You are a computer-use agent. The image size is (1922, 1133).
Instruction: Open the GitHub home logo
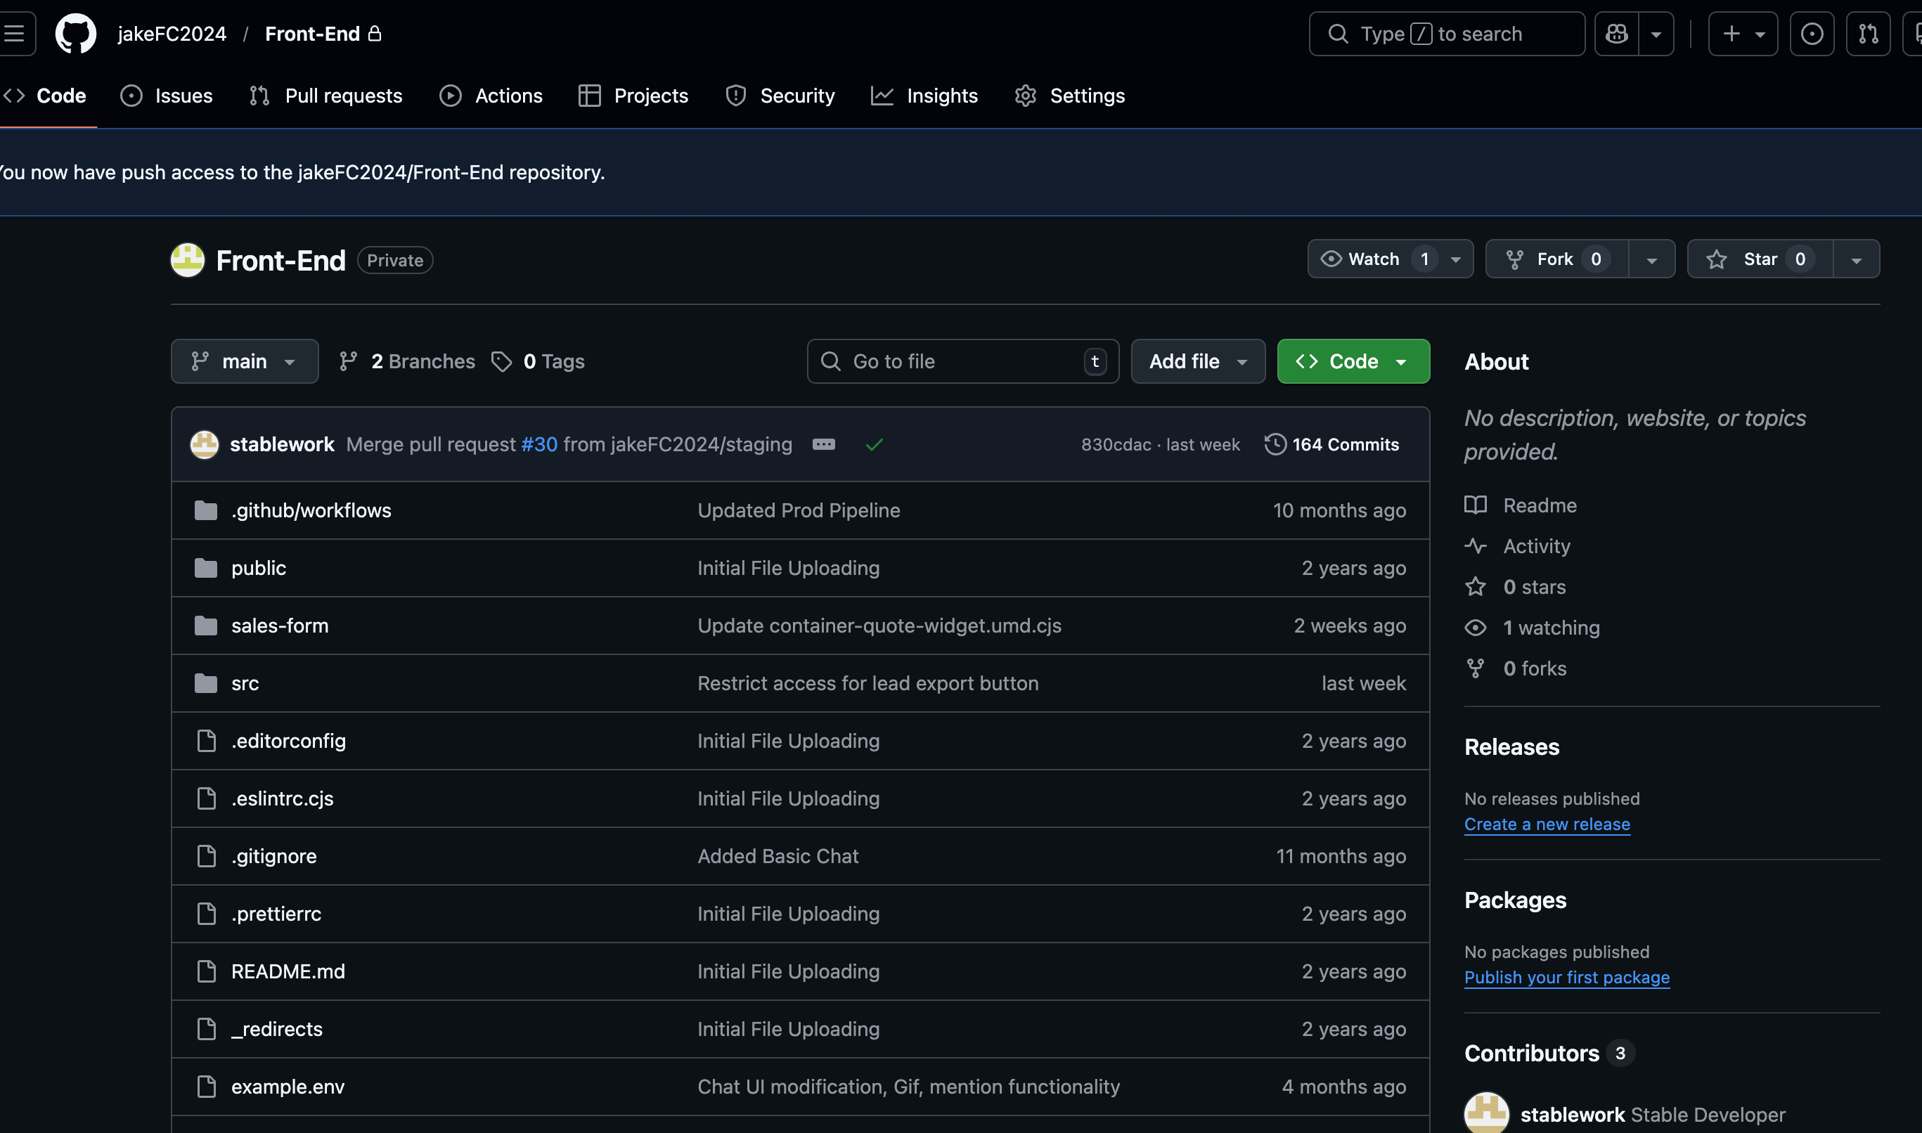click(x=76, y=33)
